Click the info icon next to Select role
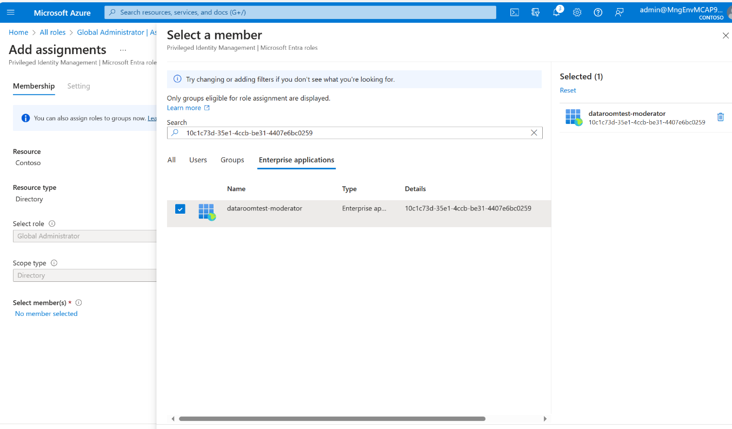 coord(52,223)
